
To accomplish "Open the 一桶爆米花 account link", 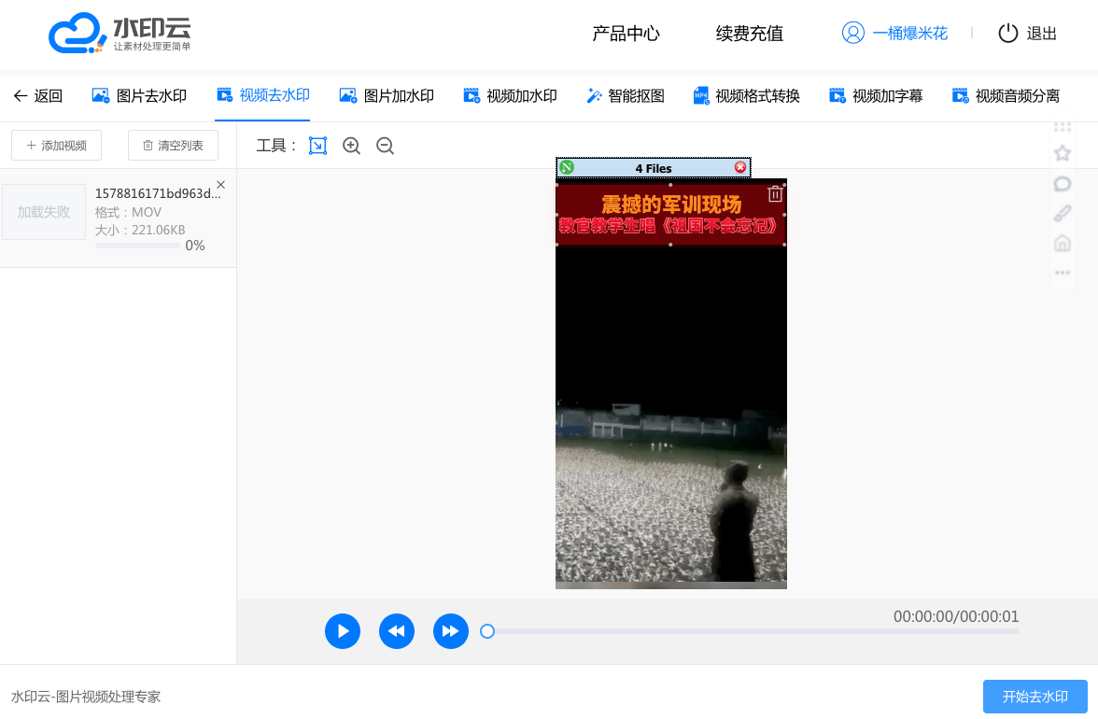I will [909, 34].
